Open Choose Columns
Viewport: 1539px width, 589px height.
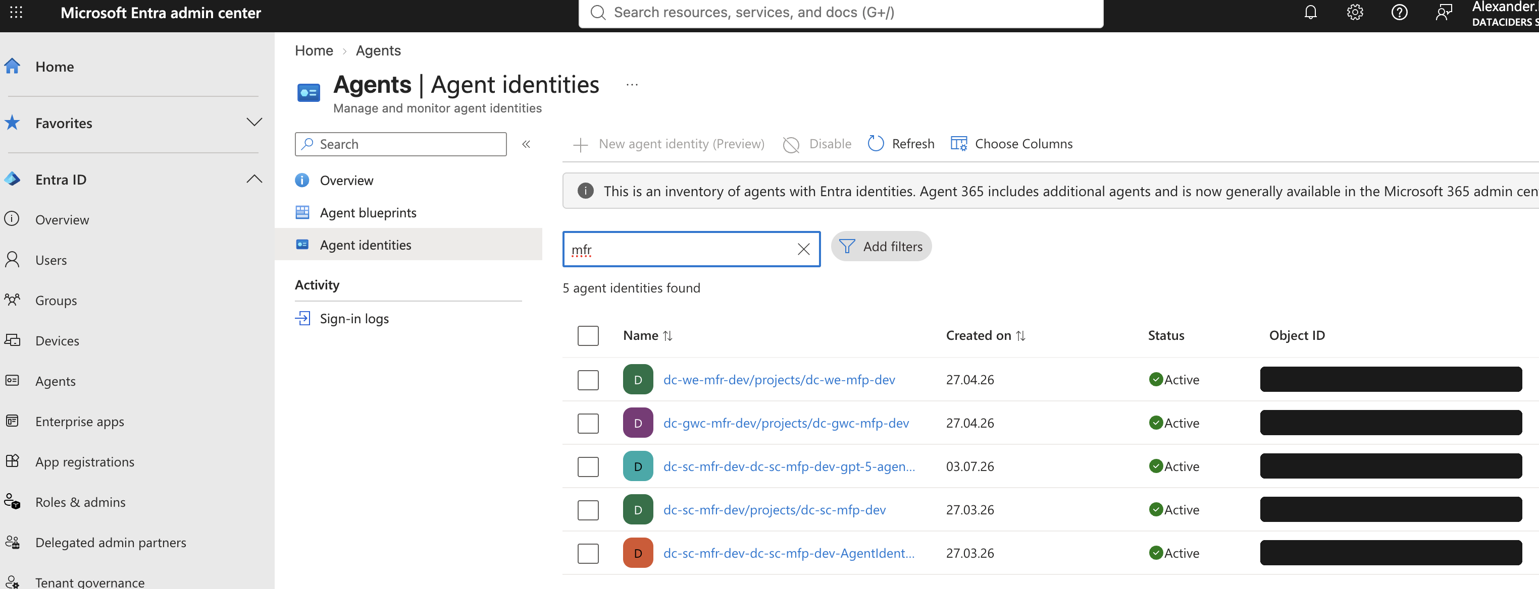(1011, 144)
